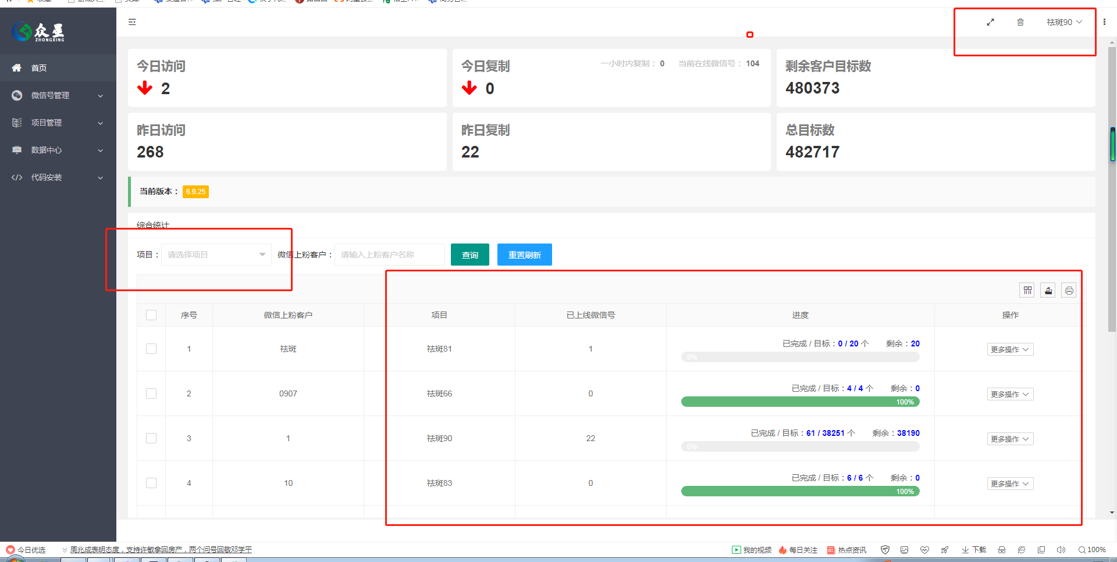Toggle the select-all checkbox in table header

pos(151,315)
